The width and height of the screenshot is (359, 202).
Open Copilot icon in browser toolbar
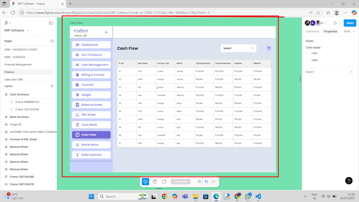(354, 13)
